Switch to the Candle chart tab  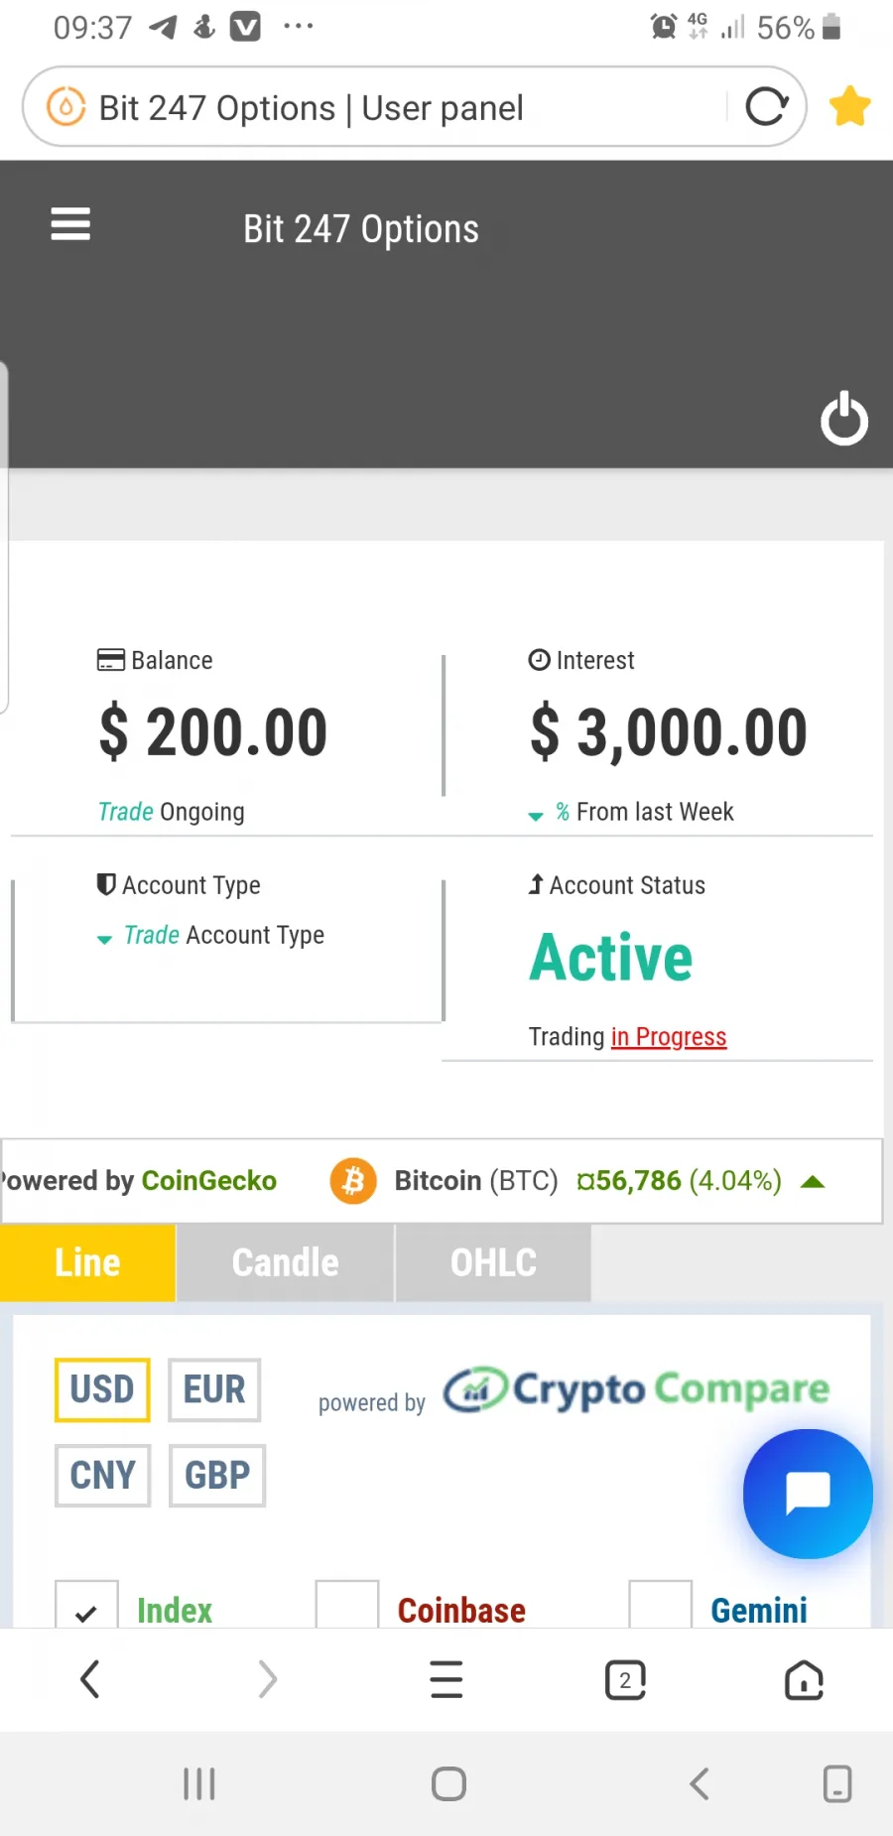click(286, 1262)
